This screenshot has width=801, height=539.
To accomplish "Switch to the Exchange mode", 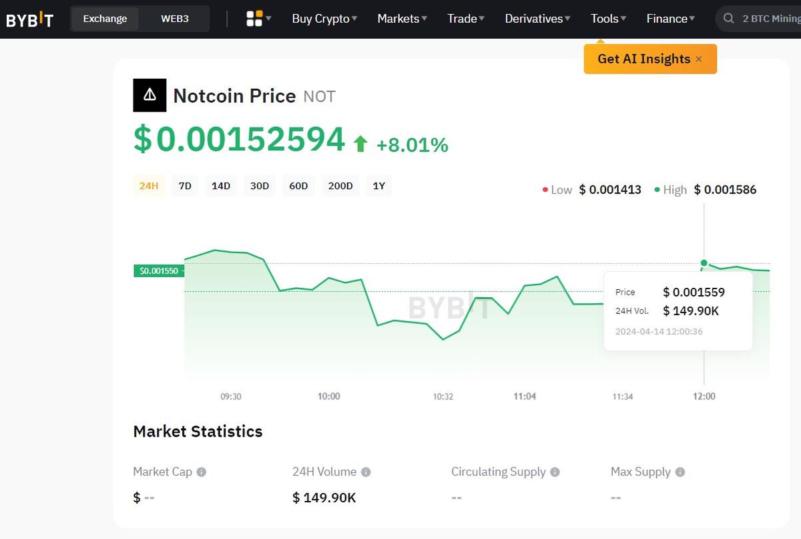I will pyautogui.click(x=105, y=19).
